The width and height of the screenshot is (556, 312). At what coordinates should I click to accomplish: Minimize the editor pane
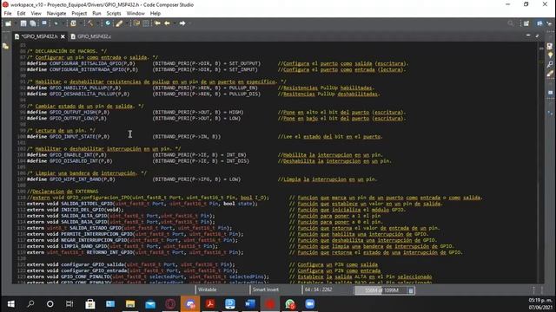[x=528, y=36]
